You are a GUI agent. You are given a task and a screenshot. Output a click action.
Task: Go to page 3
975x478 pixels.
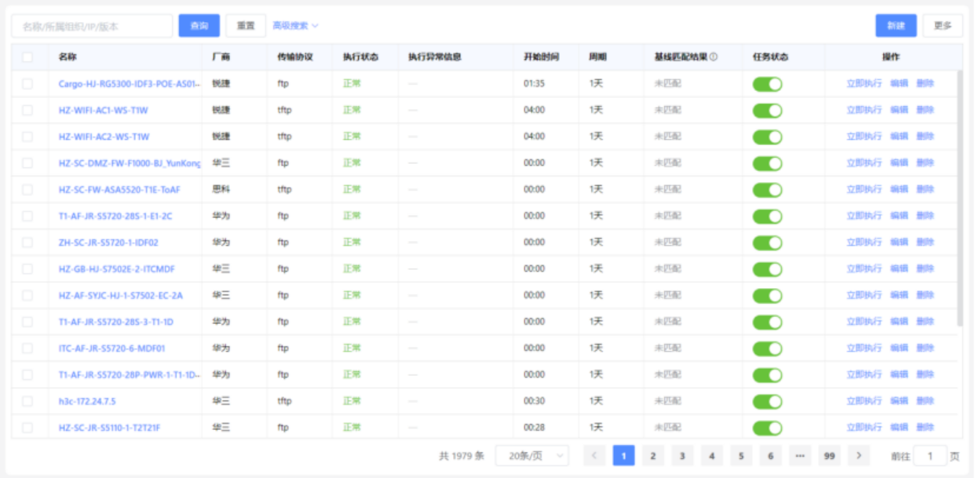point(682,455)
